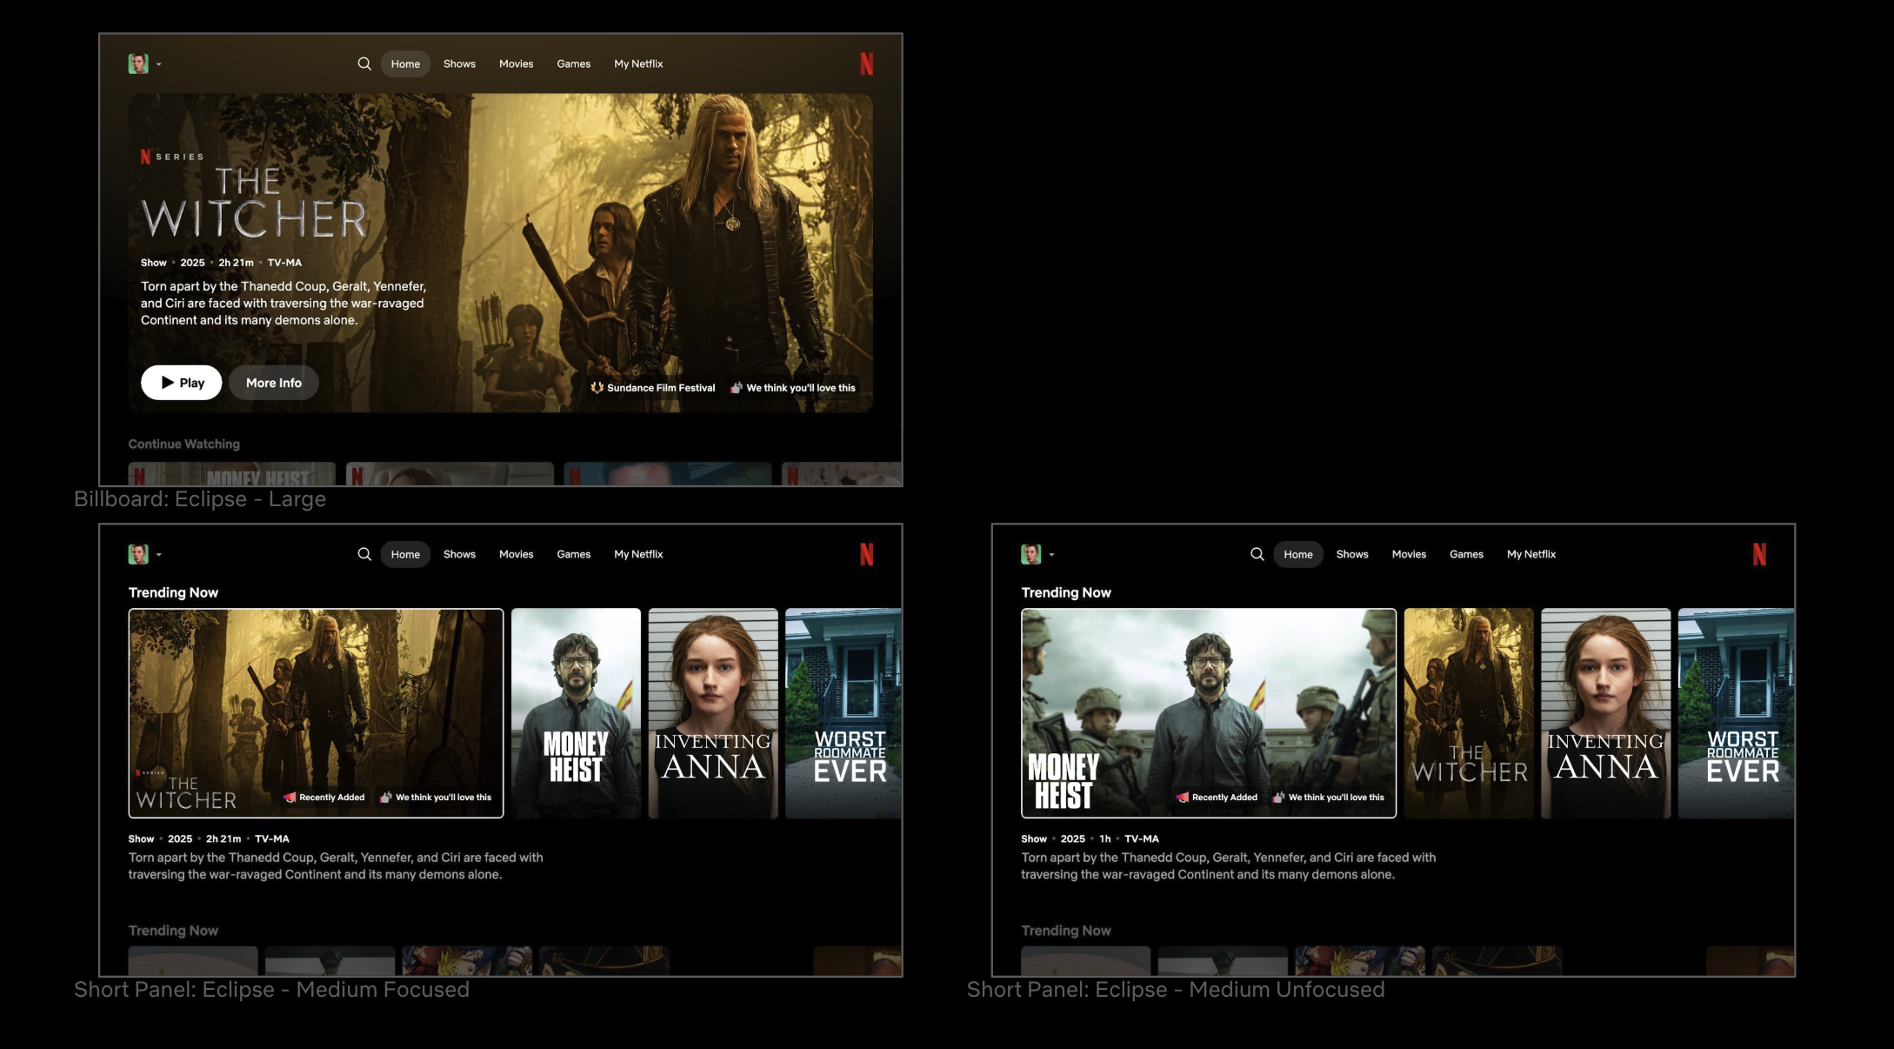Select Inventing Anna poster in Medium Unfocused panel

click(x=1606, y=713)
